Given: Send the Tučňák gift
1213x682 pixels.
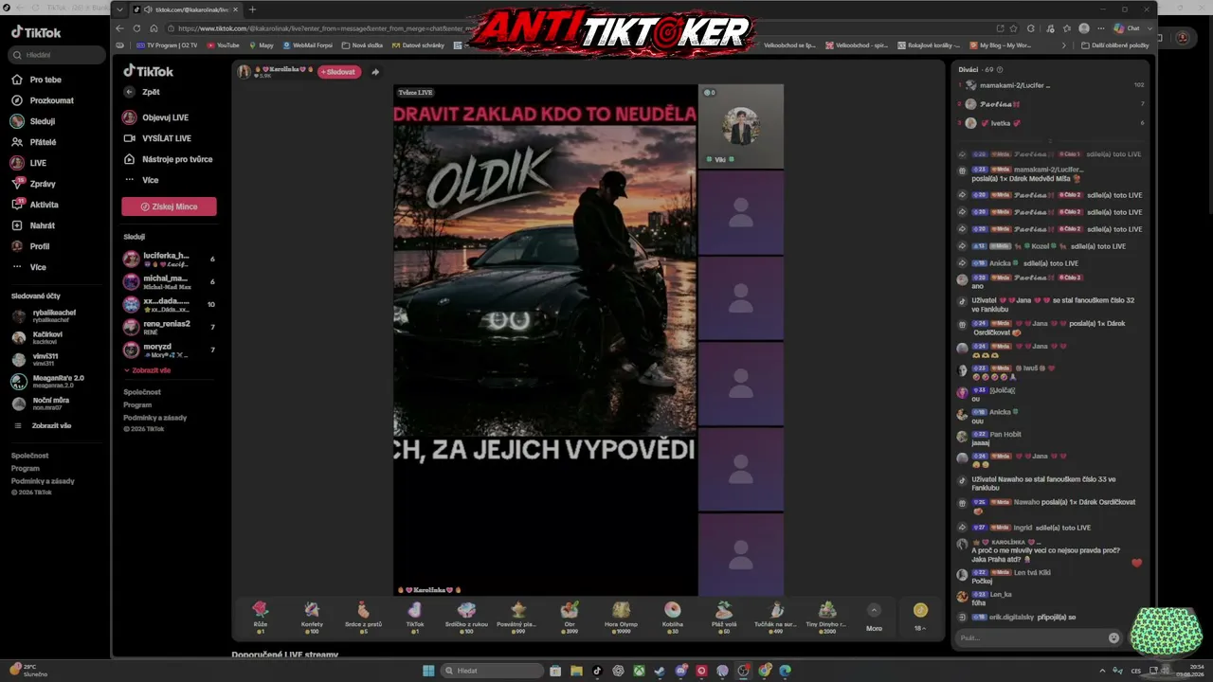Looking at the screenshot, I should [776, 616].
